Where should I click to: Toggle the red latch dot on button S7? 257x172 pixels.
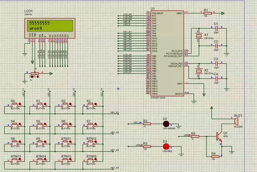coord(96,124)
